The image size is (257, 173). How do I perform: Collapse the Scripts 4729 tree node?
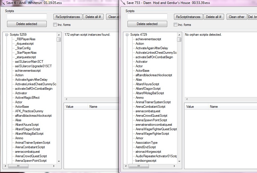point(127,35)
